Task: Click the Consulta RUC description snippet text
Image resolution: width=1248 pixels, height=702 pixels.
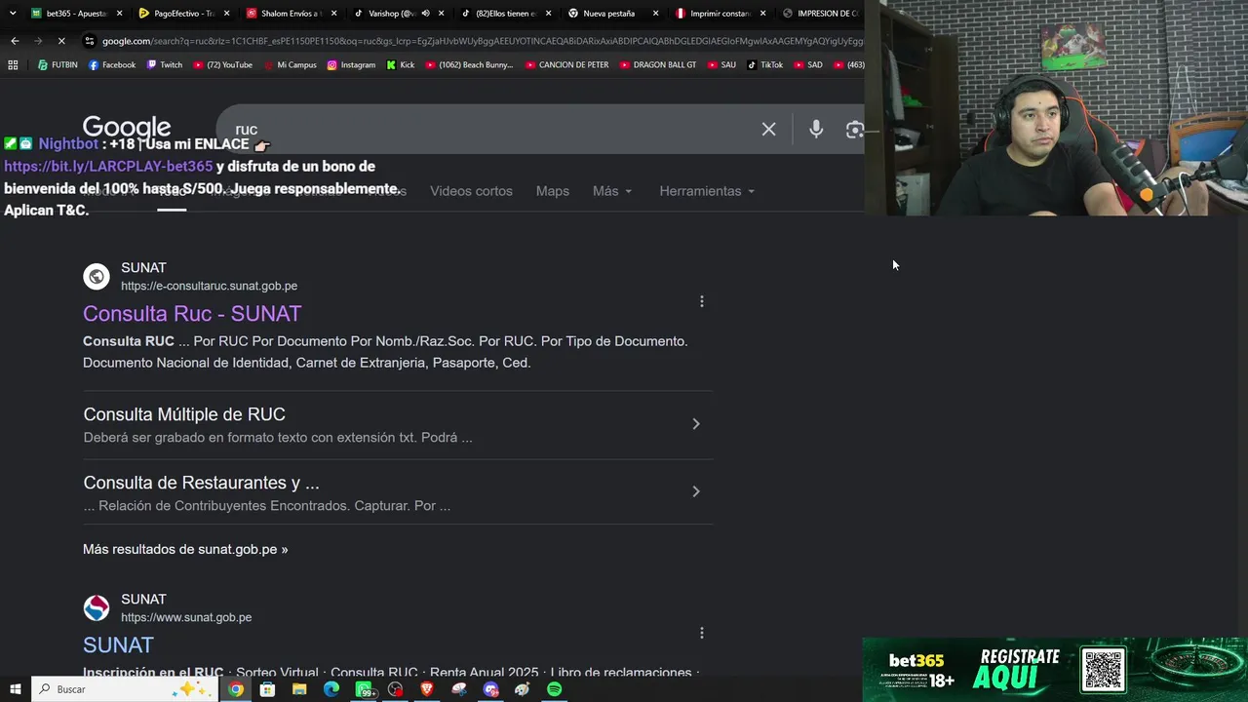Action: tap(385, 352)
